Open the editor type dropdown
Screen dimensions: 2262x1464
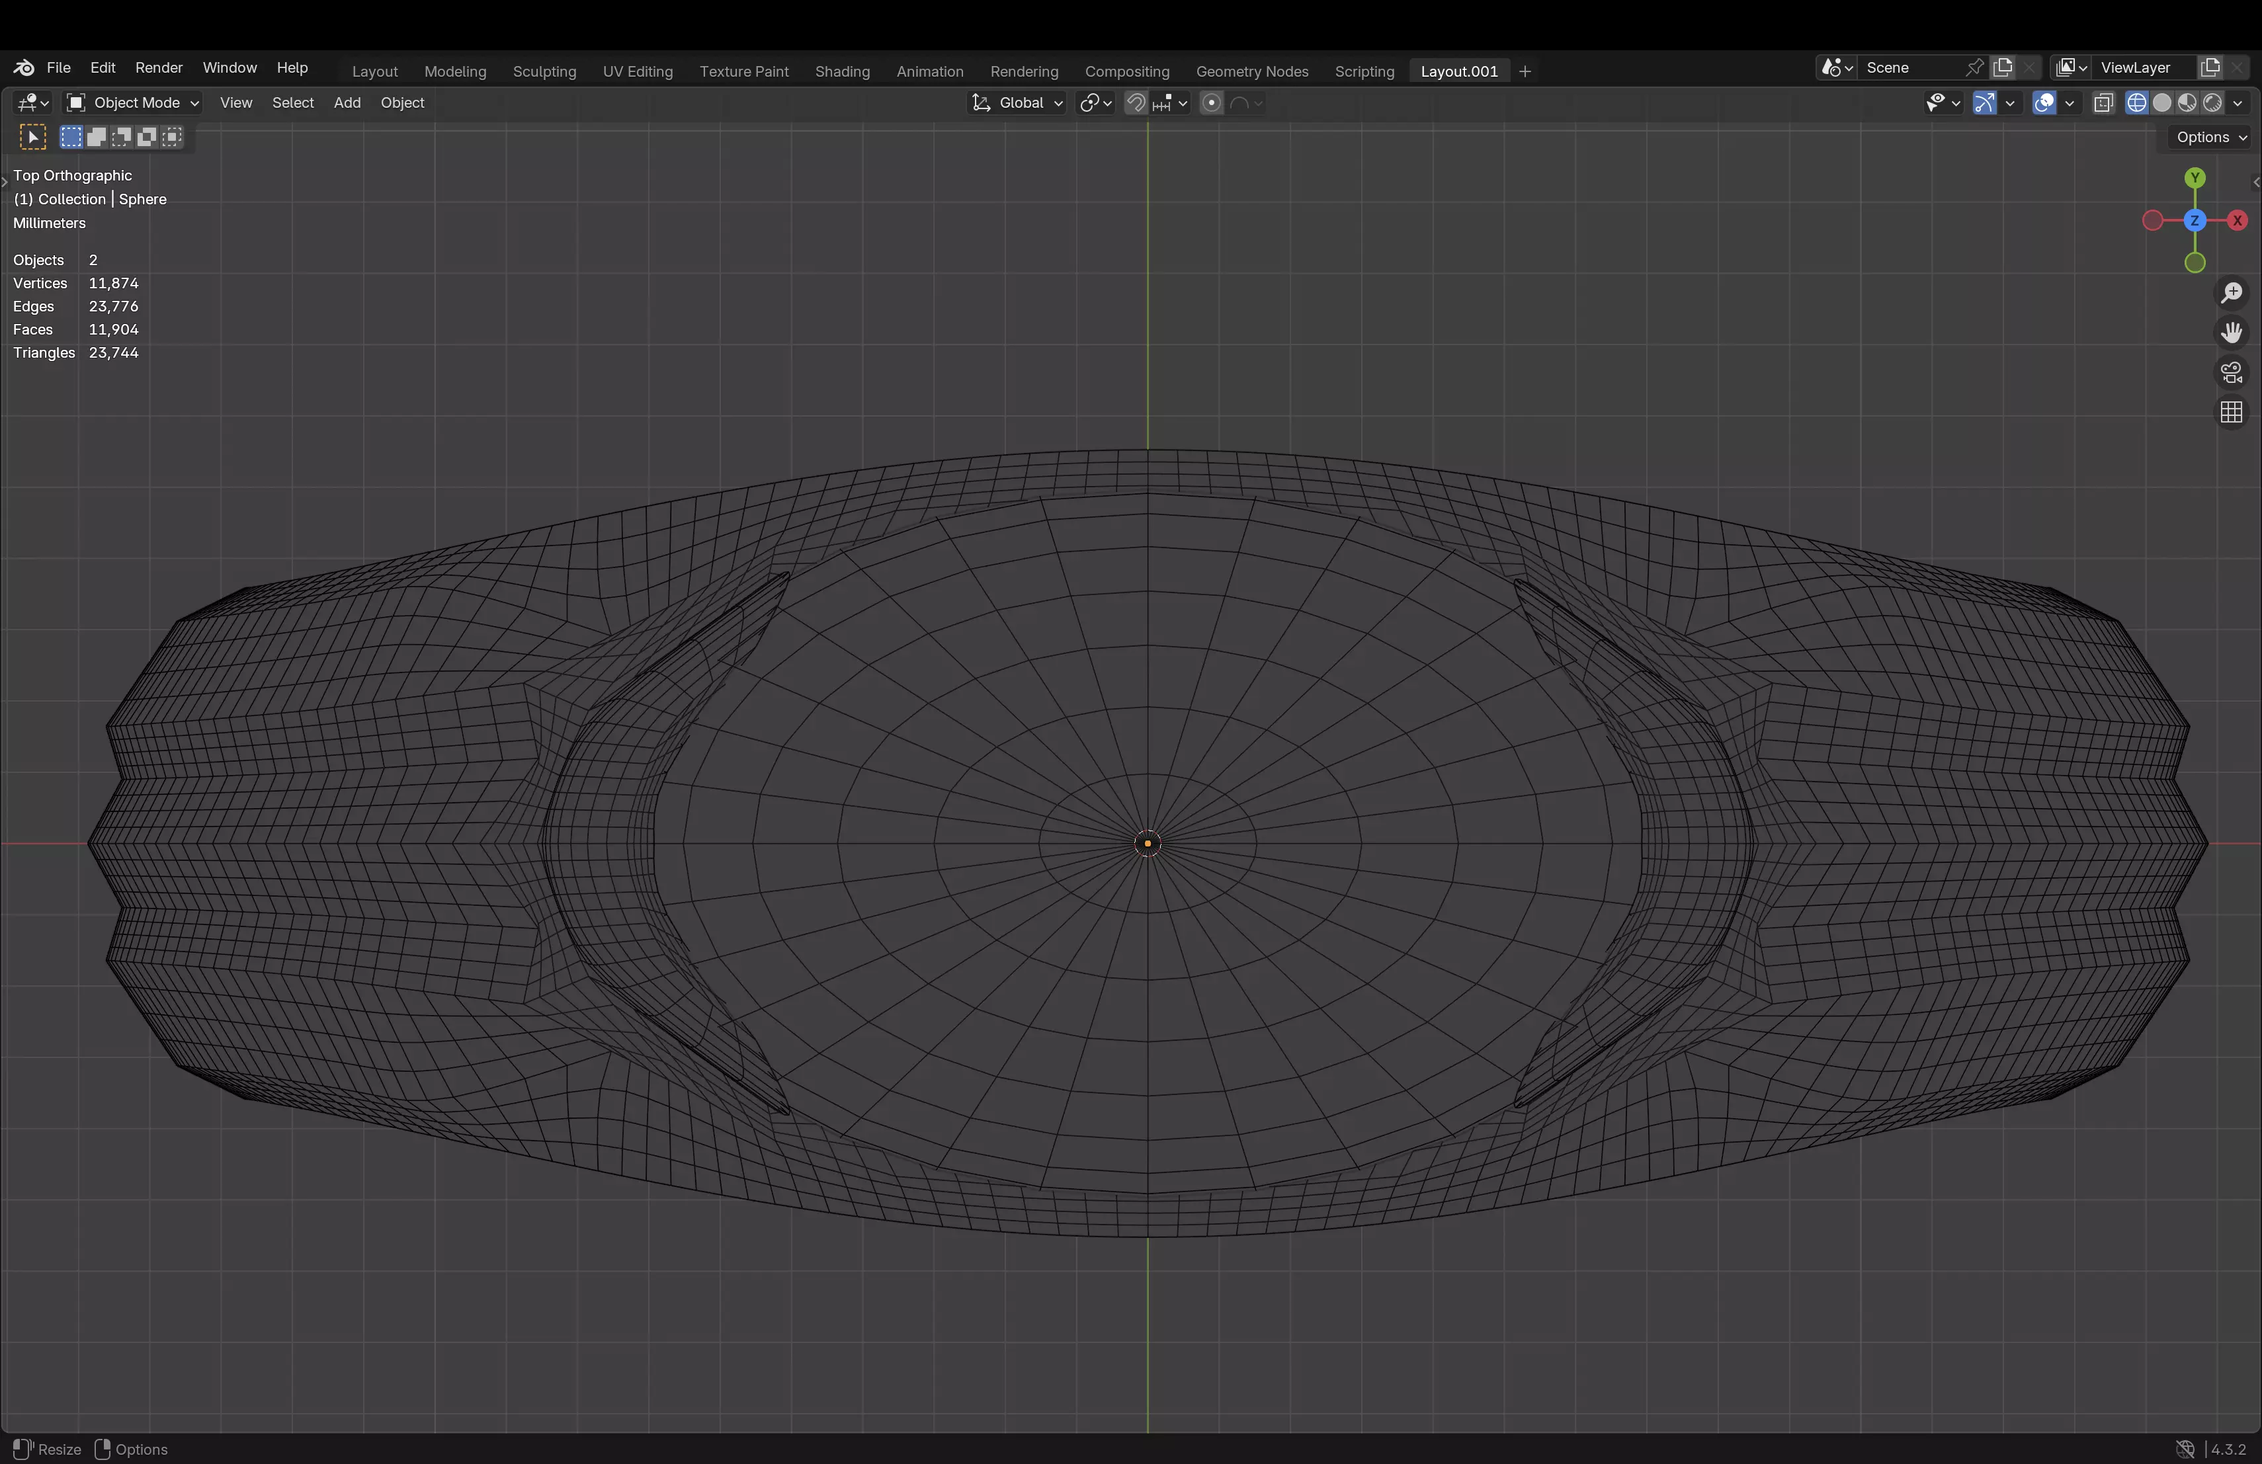pos(33,102)
